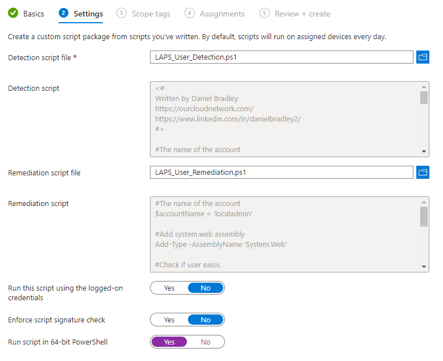Set logged-on credentials toggle to Yes
The width and height of the screenshot is (443, 361).
[x=169, y=288]
